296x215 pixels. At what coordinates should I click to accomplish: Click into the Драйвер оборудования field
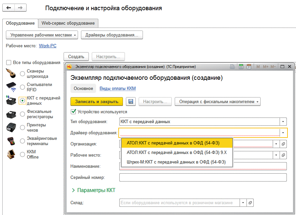pyautogui.click(x=199, y=133)
